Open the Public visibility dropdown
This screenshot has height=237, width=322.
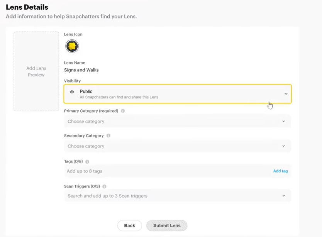pyautogui.click(x=178, y=94)
